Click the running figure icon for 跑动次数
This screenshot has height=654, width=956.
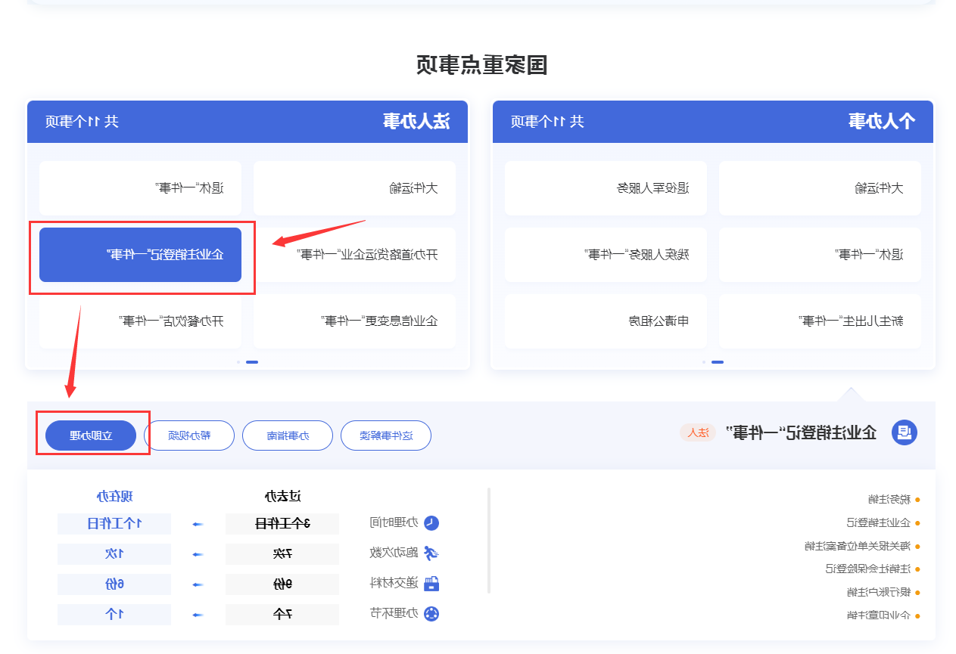(431, 553)
